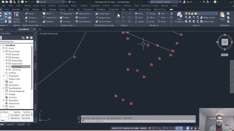Open Project Explorer from the ribbon

click(16, 18)
